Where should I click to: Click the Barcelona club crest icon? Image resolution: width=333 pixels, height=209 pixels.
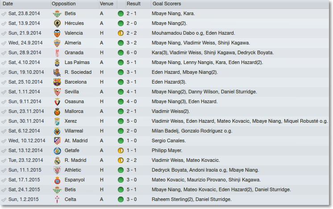57,82
